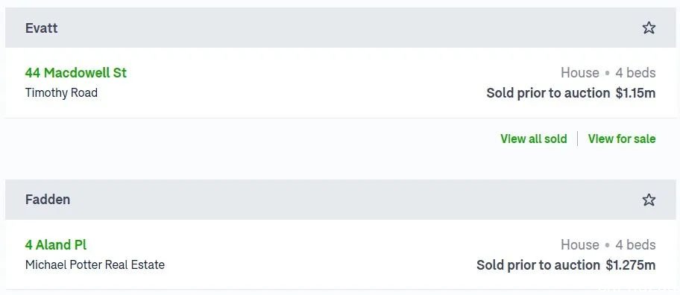680x295 pixels.
Task: Click 'Sold prior to auction' for Aland Pl
Action: coord(538,265)
